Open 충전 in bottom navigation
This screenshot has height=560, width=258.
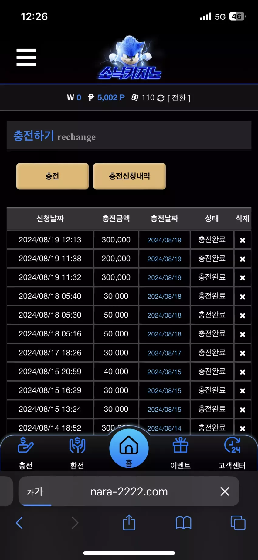(x=26, y=453)
